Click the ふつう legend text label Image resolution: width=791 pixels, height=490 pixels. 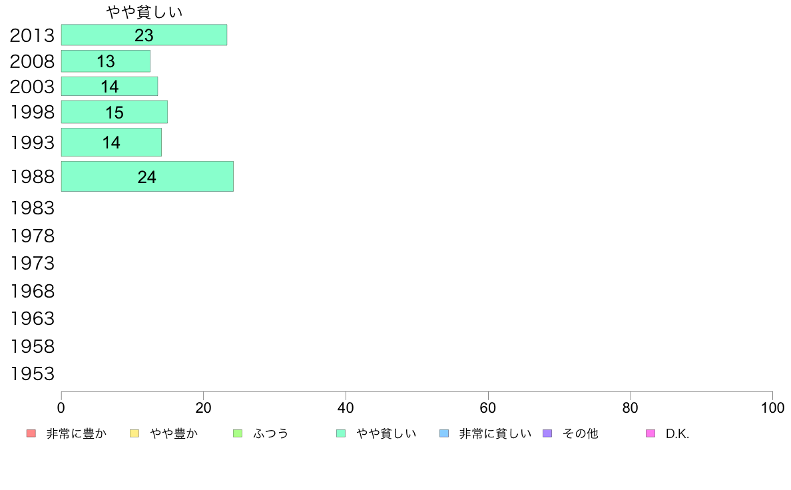pyautogui.click(x=271, y=433)
